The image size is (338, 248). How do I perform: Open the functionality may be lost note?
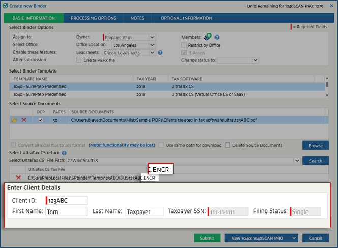pos(122,145)
